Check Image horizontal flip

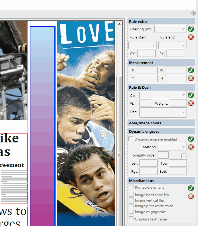pyautogui.click(x=131, y=195)
